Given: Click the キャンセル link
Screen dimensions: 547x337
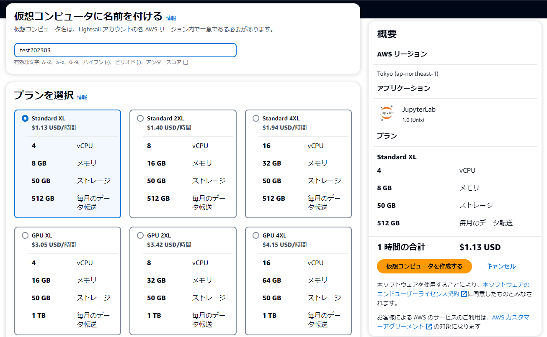Looking at the screenshot, I should (501, 266).
